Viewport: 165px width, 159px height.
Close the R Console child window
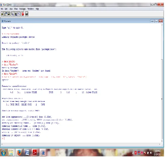point(161,21)
